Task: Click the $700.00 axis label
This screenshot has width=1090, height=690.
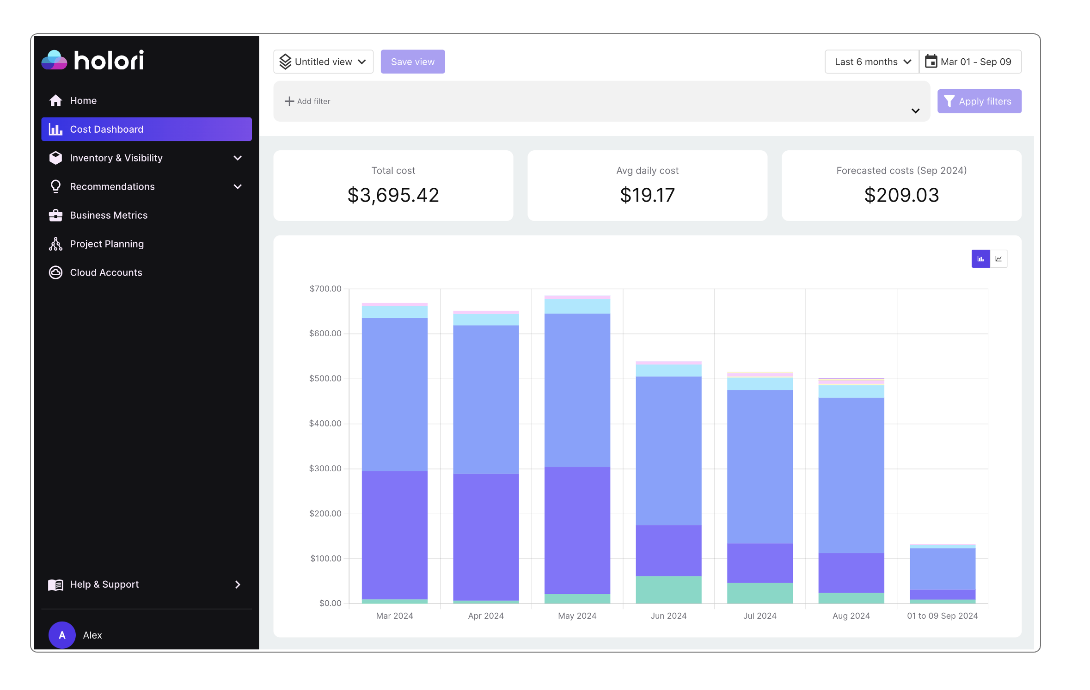Action: [x=325, y=289]
